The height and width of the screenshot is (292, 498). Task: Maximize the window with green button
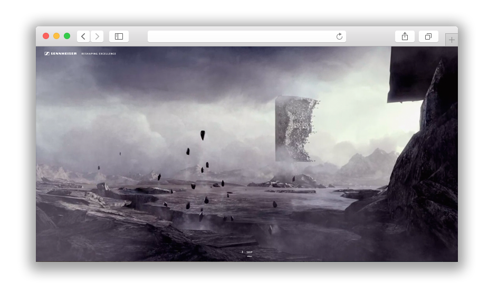click(x=67, y=36)
